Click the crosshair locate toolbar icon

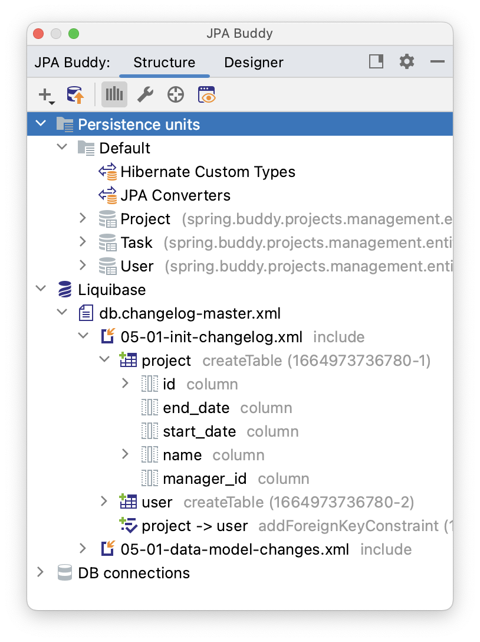coord(176,95)
